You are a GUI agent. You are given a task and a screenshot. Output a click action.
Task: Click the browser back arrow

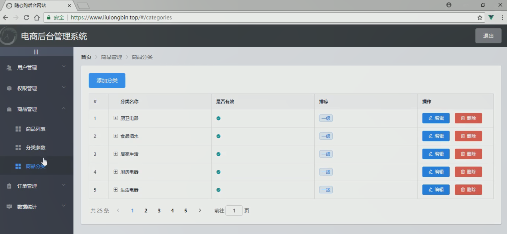tap(5, 18)
